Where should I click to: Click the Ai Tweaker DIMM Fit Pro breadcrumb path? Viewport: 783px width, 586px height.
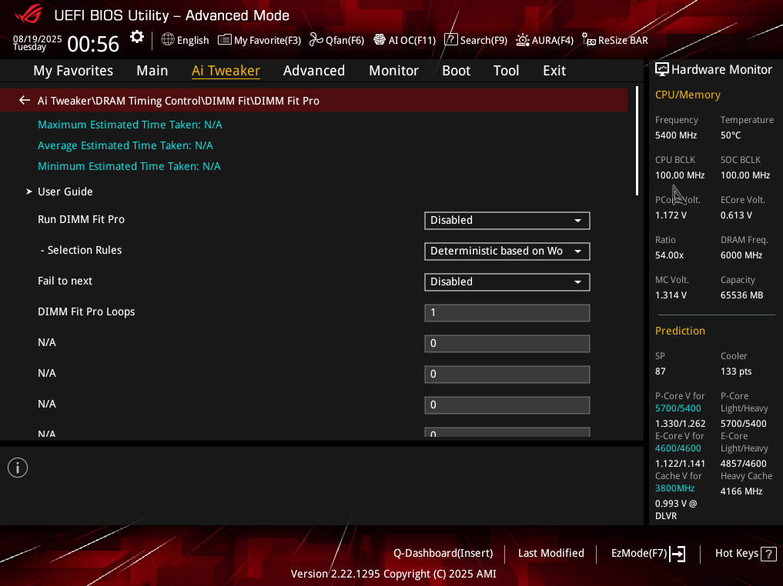pos(179,101)
